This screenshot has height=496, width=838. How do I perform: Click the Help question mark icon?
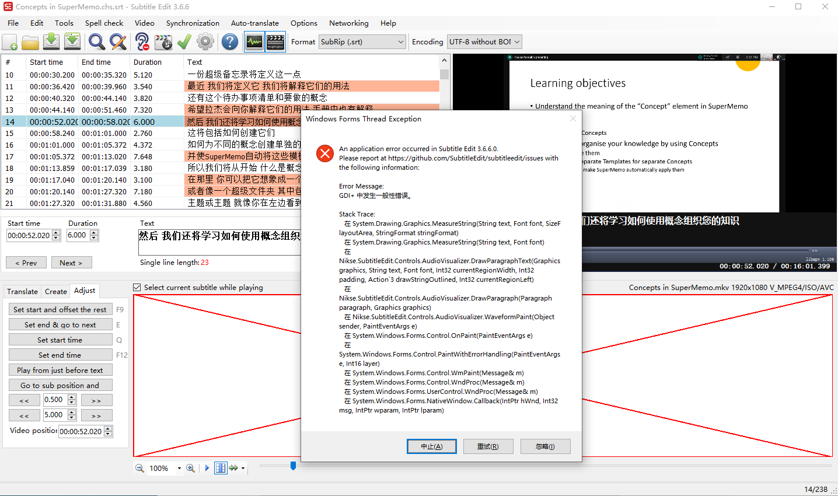[x=229, y=41]
